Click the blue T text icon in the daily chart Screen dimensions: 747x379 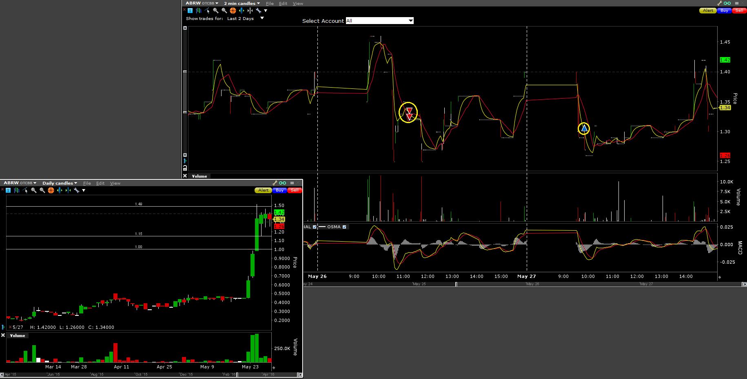[x=8, y=190]
